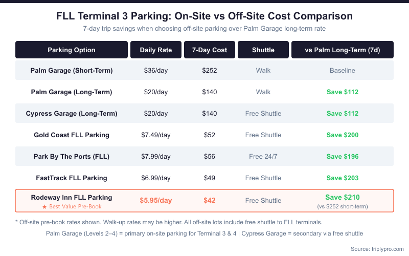409x256 pixels.
Task: Click the star icon beside Best Value Pre-Book
Action: (44, 206)
